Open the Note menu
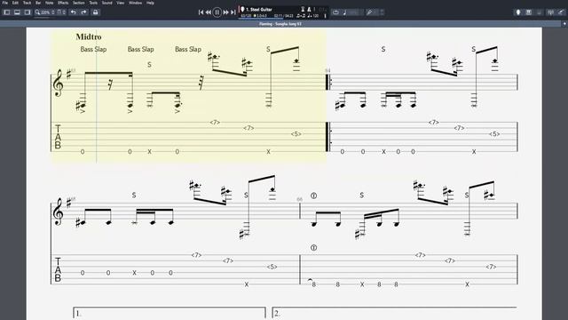Image resolution: width=568 pixels, height=320 pixels. pyautogui.click(x=50, y=3)
